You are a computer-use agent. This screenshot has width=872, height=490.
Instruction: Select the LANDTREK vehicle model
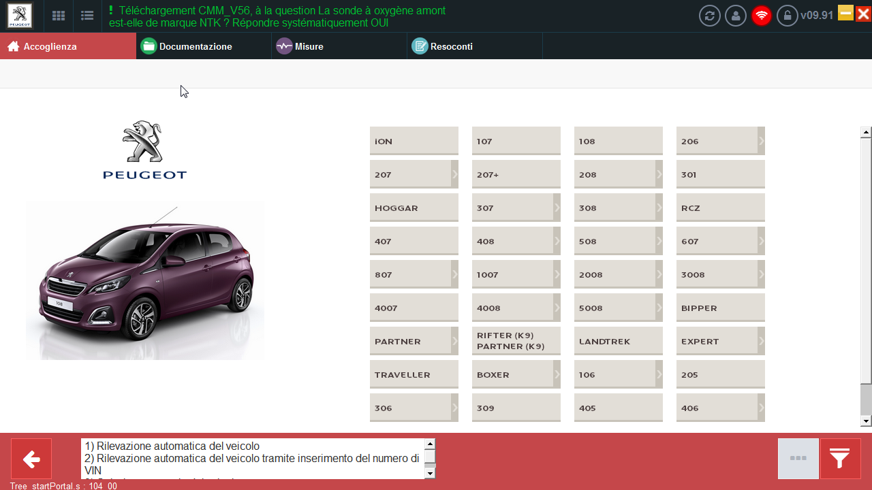(619, 341)
